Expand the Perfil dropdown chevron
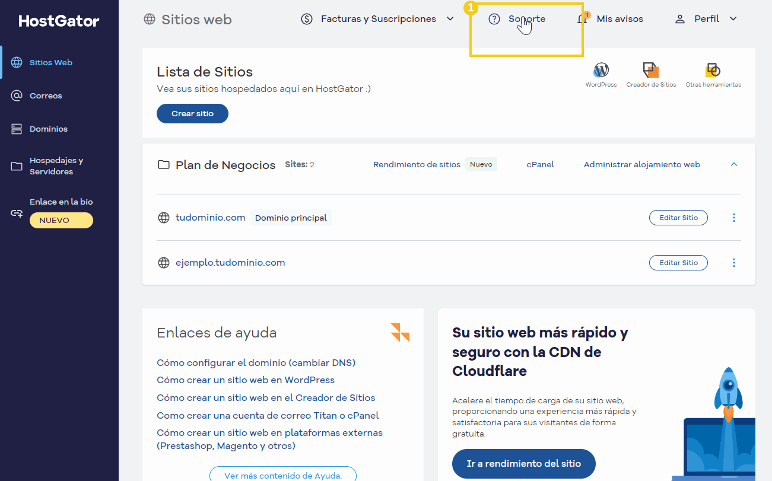This screenshot has height=481, width=772. [x=733, y=19]
